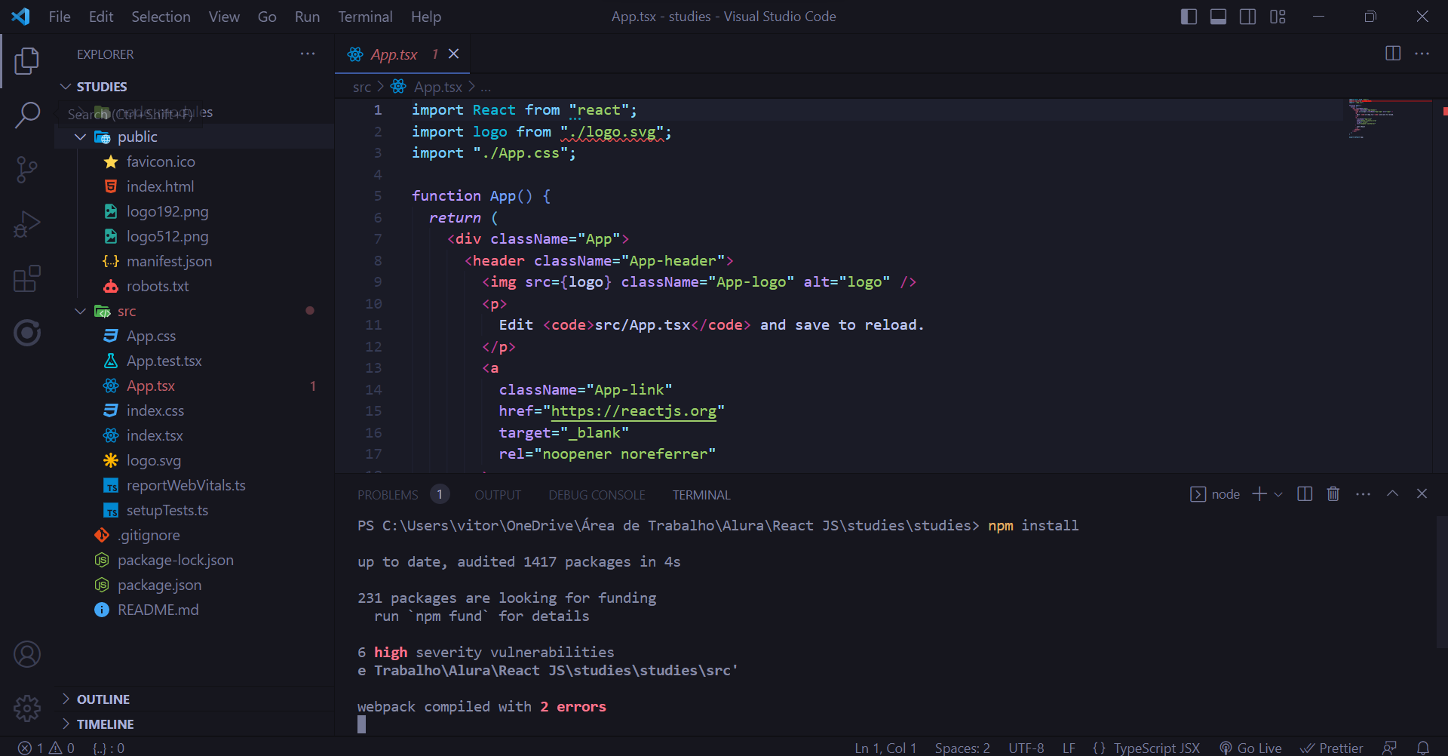The image size is (1448, 756).
Task: Collapse the STUDIES root folder
Action: coord(195,87)
